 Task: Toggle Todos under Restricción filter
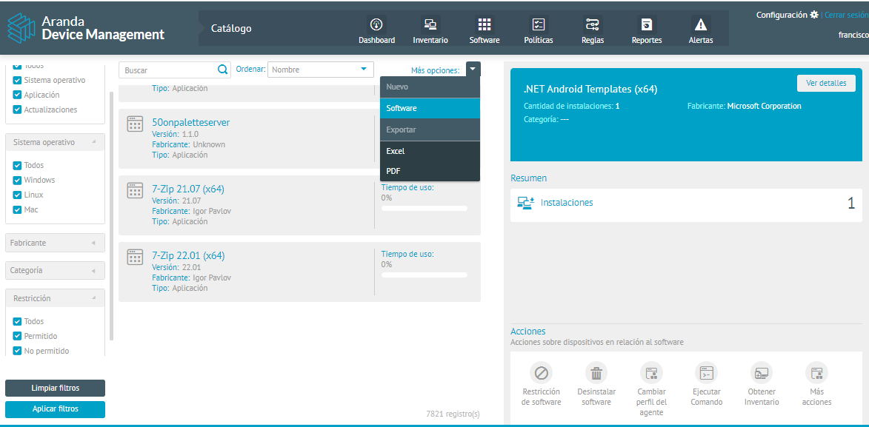(x=17, y=322)
